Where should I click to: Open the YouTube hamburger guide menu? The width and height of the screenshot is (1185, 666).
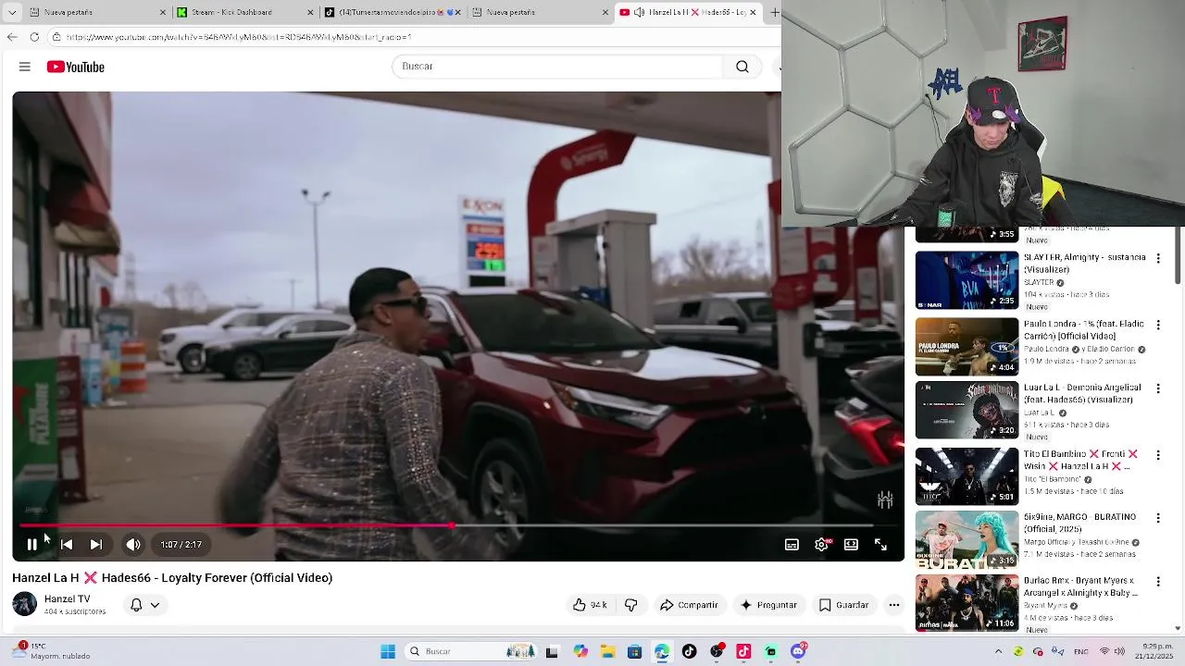pos(25,67)
